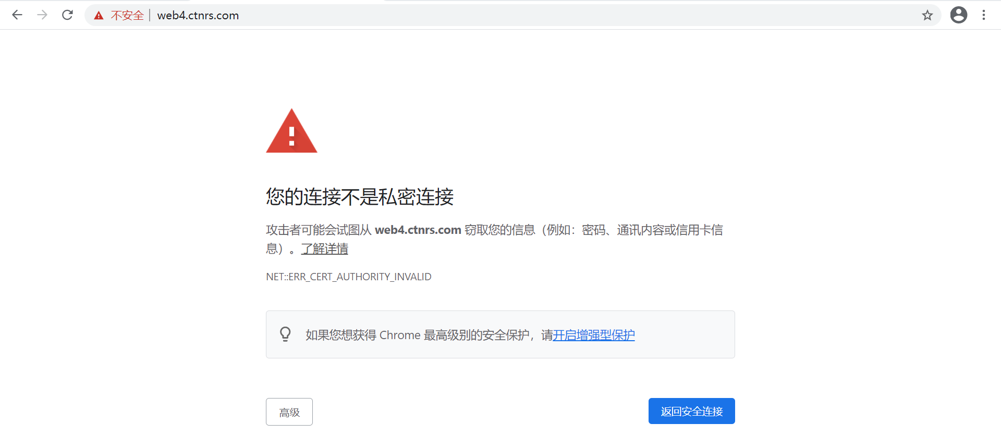This screenshot has height=448, width=1001.
Task: Click the large red warning triangle
Action: coord(291,132)
